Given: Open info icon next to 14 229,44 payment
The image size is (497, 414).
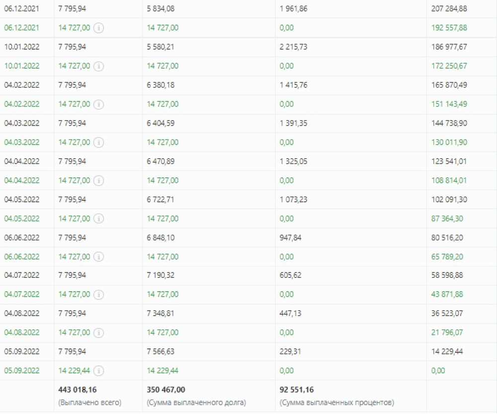Looking at the screenshot, I should [x=98, y=371].
